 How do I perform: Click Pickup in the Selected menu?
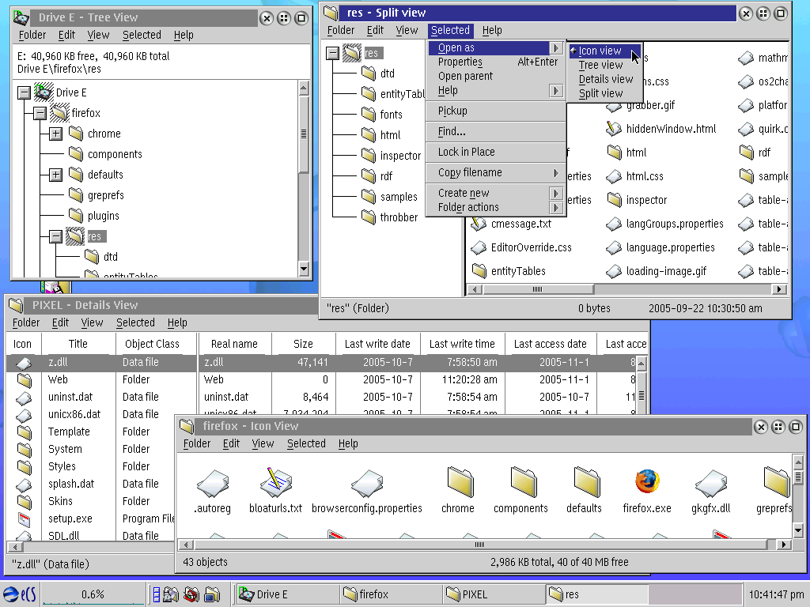pyautogui.click(x=496, y=111)
